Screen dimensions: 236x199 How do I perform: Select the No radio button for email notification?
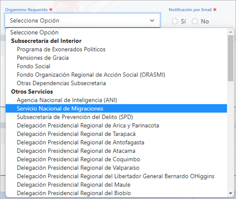click(x=195, y=21)
